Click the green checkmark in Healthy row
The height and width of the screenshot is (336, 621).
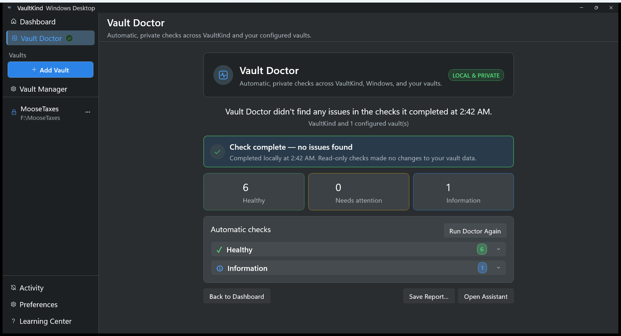[219, 250]
